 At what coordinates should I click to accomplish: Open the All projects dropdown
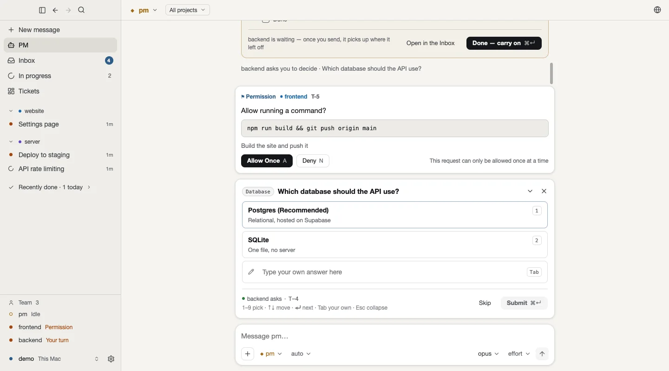coord(188,10)
